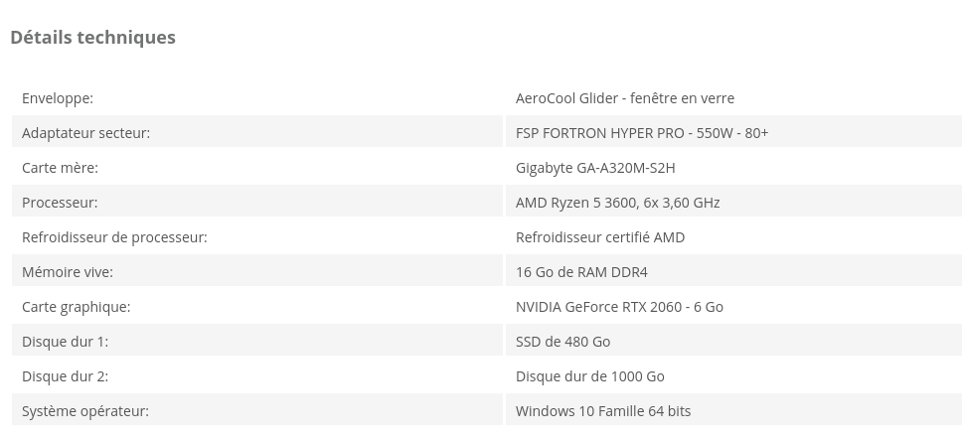Screen dimensions: 962x439
Task: Click the "Refroidisseur certifié AMD" value
Action: 600,237
